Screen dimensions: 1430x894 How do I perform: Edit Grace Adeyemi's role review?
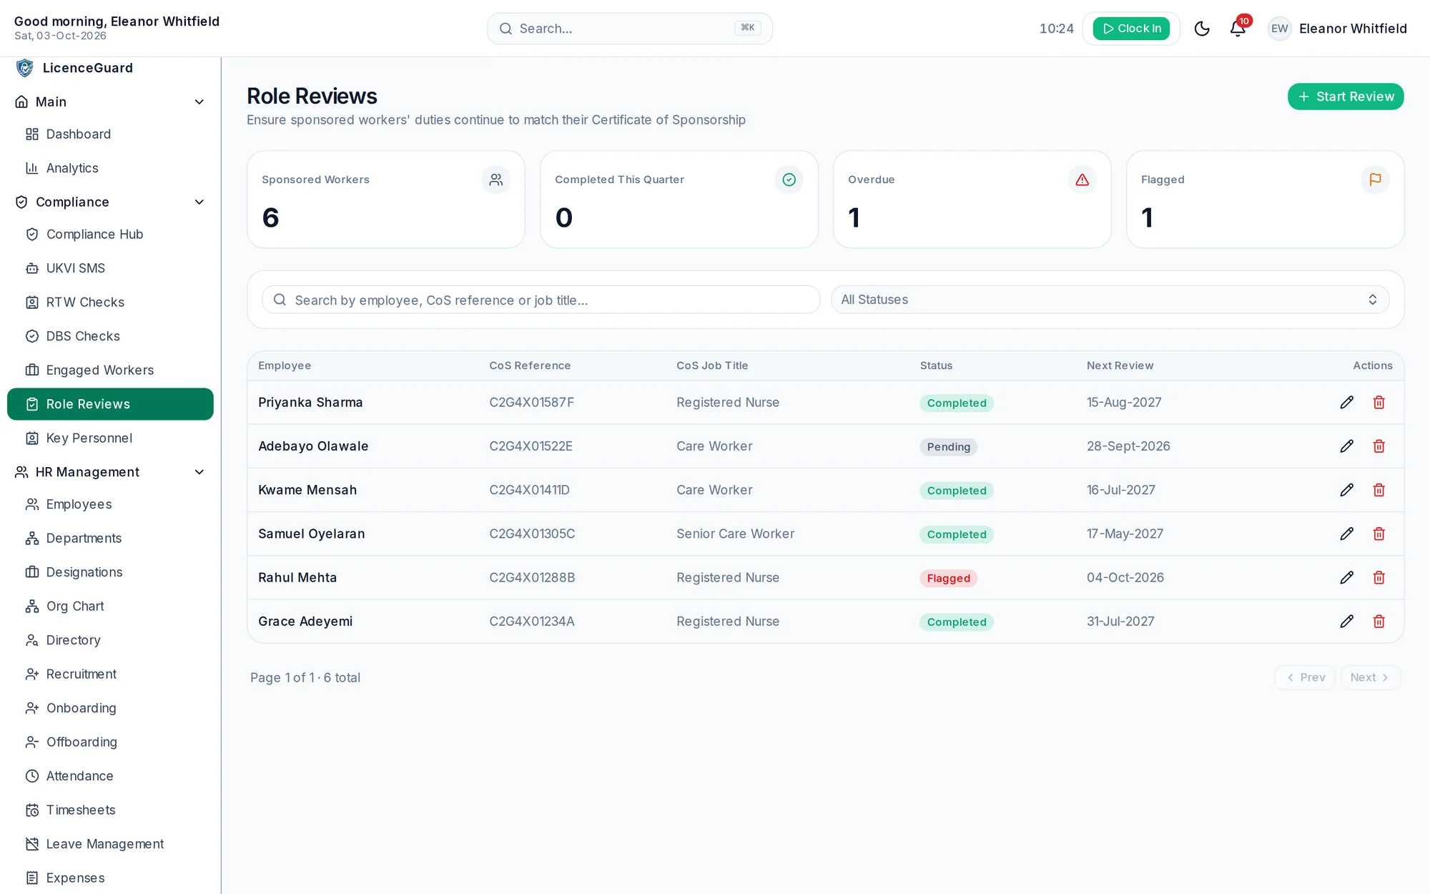pos(1346,622)
